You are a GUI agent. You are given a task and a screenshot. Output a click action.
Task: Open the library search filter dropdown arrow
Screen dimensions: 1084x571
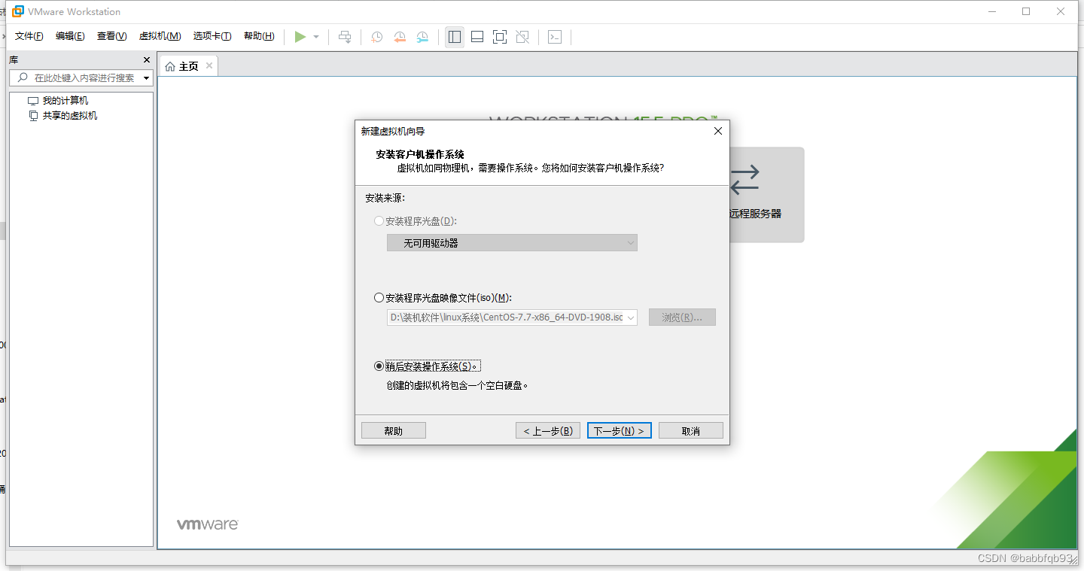coord(146,78)
